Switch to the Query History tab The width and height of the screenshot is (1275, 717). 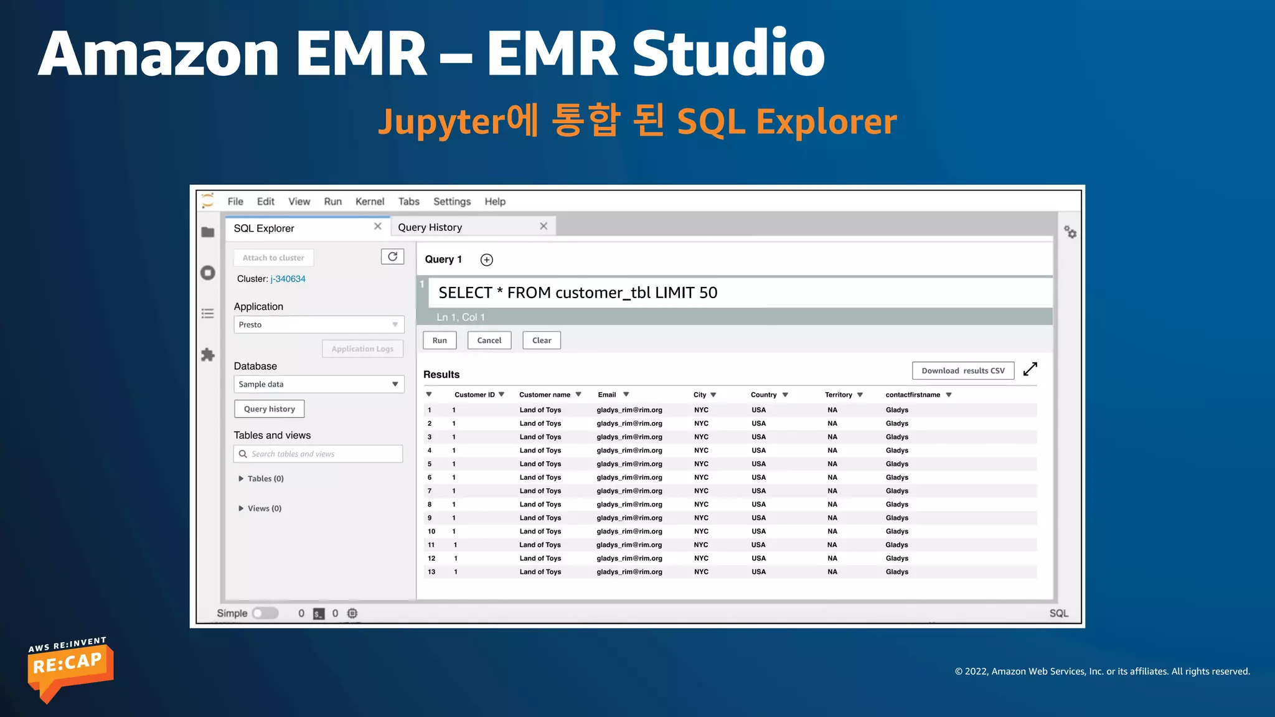473,227
